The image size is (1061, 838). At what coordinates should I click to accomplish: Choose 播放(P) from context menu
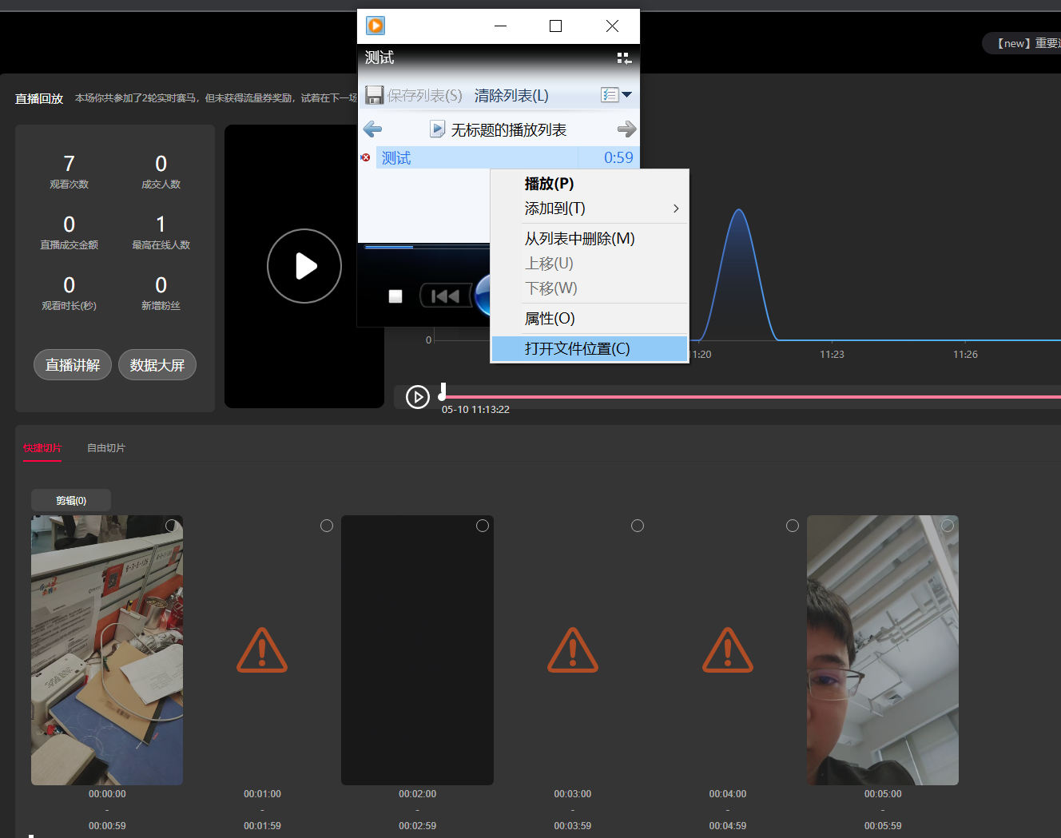tap(589, 184)
